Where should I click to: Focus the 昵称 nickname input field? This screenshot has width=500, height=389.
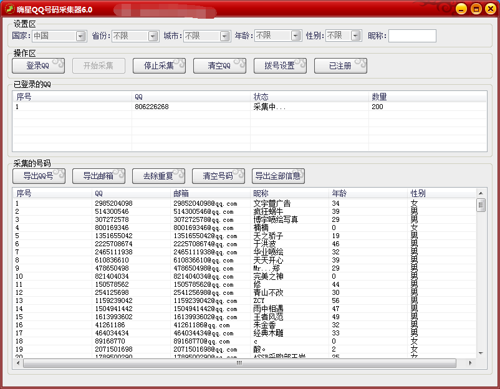tap(412, 36)
